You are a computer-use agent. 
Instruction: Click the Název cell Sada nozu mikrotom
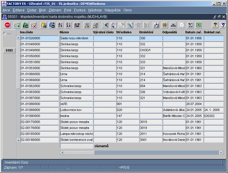76,38
